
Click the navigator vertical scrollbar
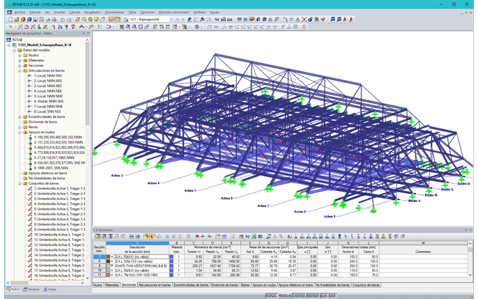point(87,84)
